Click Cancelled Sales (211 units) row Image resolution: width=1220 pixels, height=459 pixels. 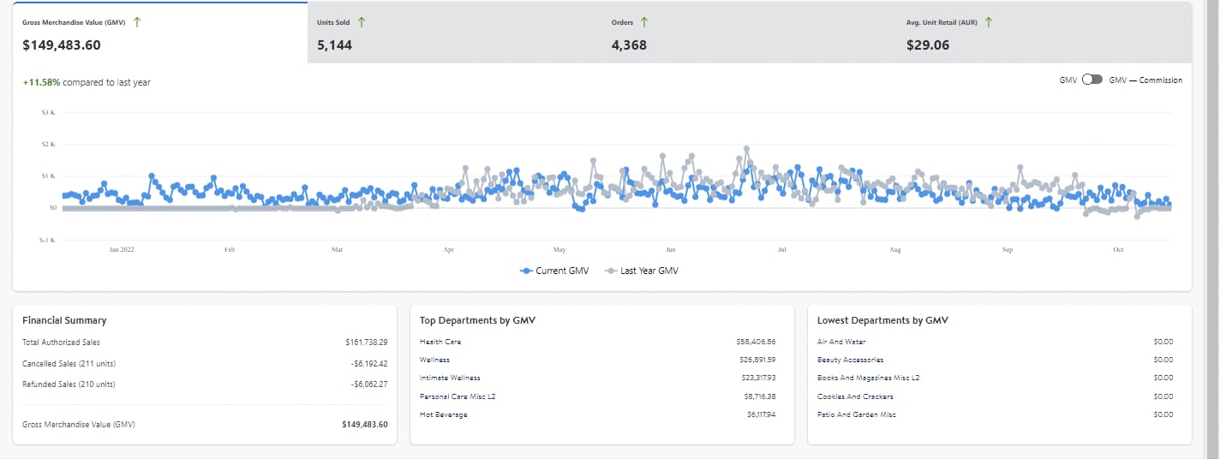click(x=205, y=363)
